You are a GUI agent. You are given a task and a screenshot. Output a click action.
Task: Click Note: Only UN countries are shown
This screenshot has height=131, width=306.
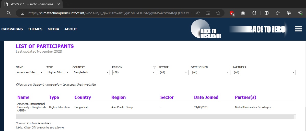click(x=40, y=127)
